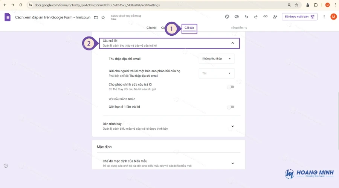
Task: Open the Tắt dropdown for response copies
Action: pyautogui.click(x=217, y=73)
